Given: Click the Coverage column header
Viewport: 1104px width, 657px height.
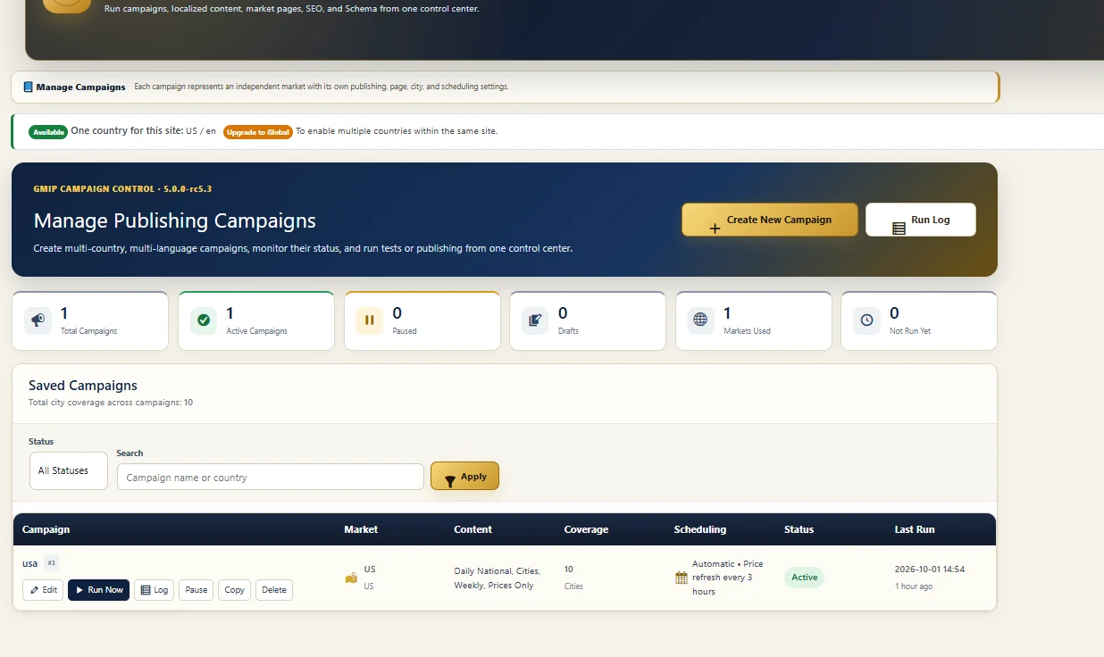Looking at the screenshot, I should [586, 529].
